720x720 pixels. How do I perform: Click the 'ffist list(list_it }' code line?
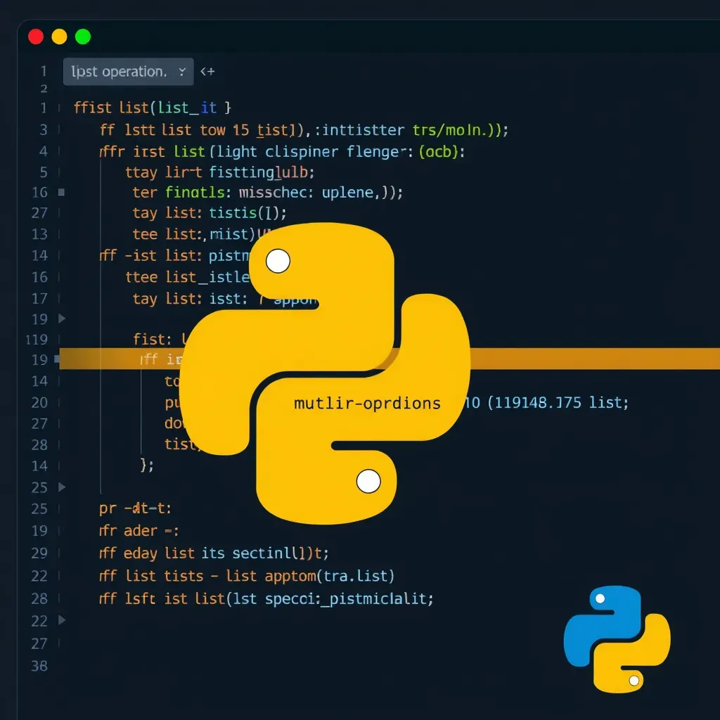pos(152,108)
